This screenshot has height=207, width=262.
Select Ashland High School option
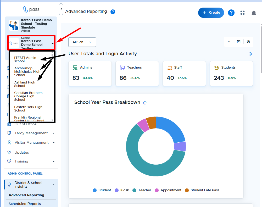pos(25,84)
